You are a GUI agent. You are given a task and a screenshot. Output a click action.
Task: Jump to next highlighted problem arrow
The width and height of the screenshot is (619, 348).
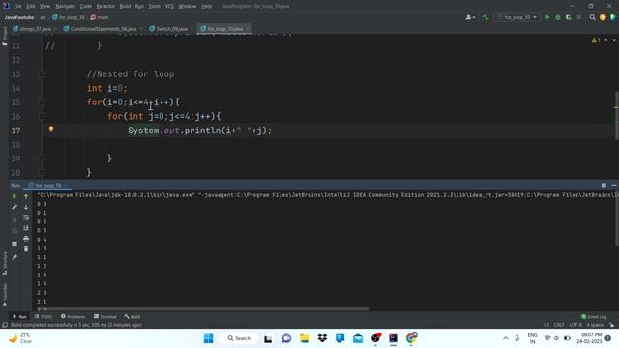point(614,40)
